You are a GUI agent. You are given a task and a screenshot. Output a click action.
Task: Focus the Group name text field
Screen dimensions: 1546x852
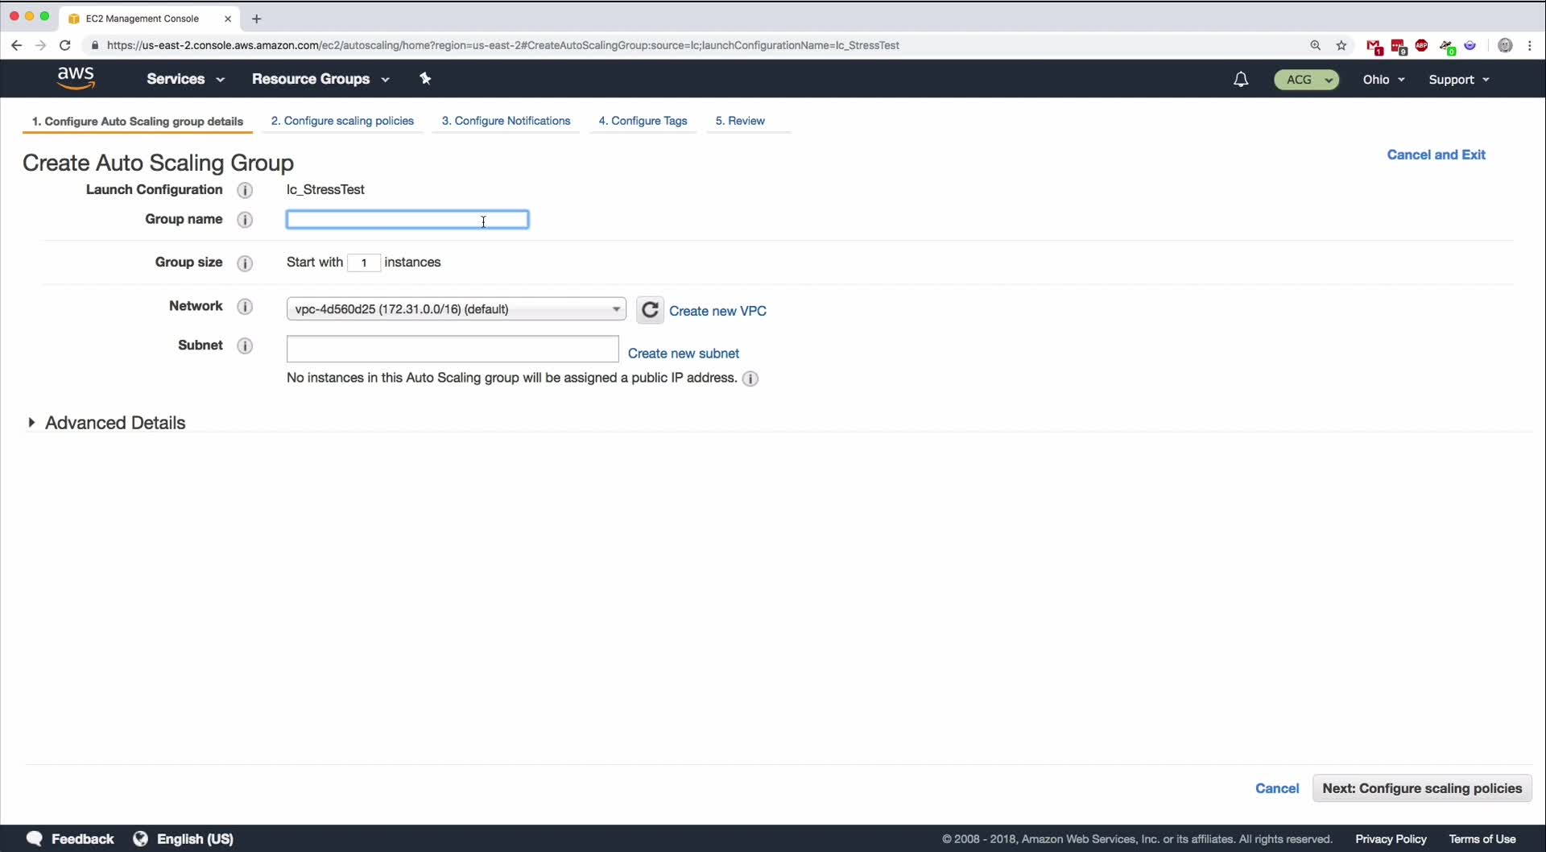407,220
